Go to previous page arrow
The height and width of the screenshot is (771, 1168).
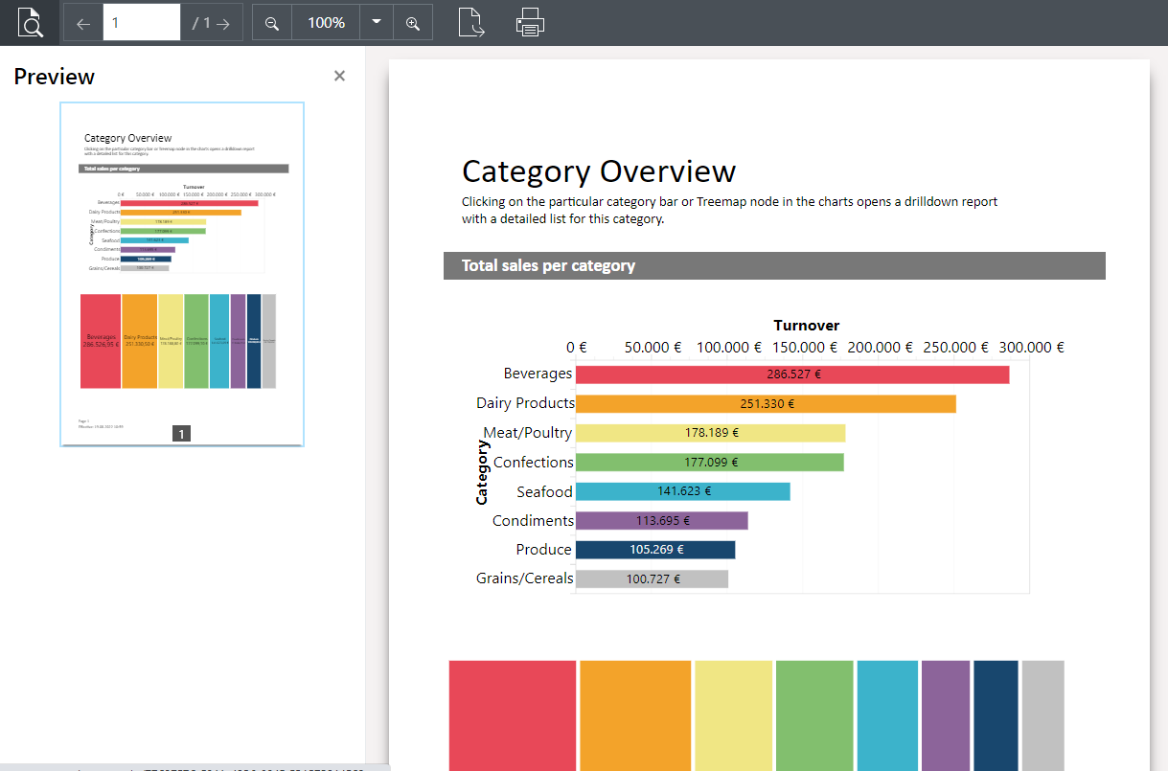tap(83, 23)
